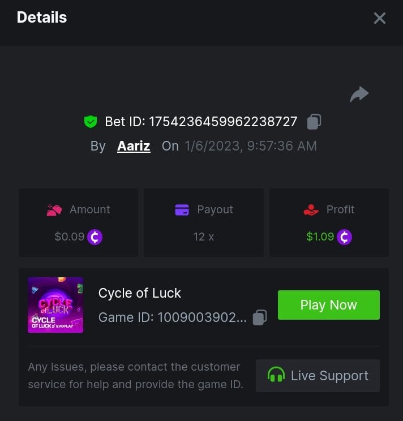
Task: Click the coin icon beside $1.09
Action: [344, 237]
